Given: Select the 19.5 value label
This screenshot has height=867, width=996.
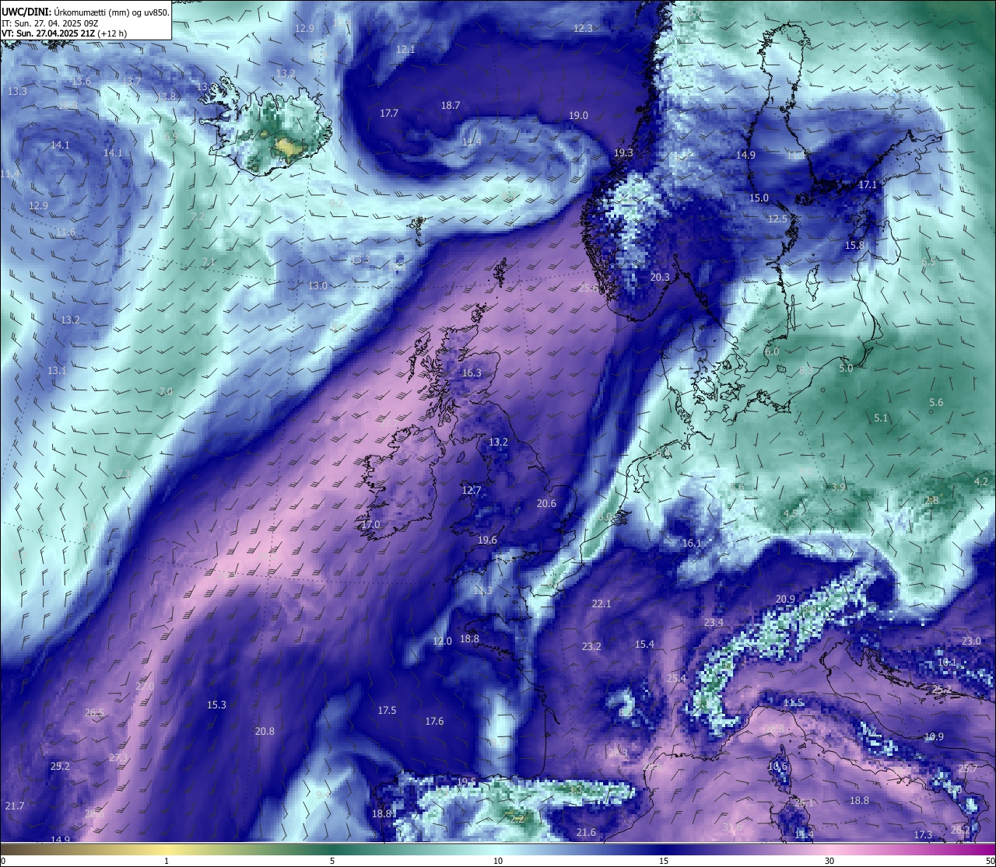Looking at the screenshot, I should [x=466, y=781].
